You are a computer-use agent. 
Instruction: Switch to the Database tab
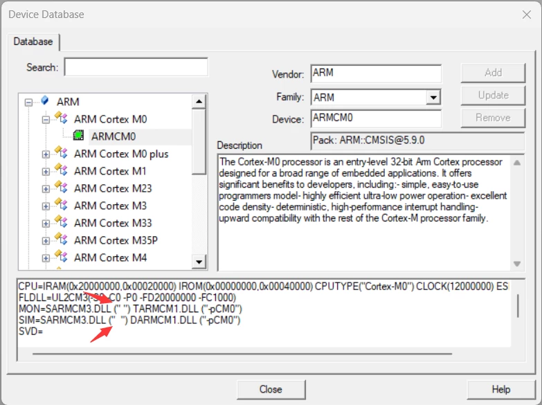[x=33, y=42]
